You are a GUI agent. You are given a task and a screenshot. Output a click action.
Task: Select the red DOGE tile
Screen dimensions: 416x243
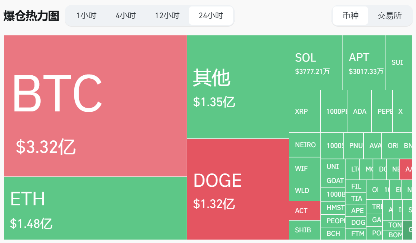pos(238,189)
